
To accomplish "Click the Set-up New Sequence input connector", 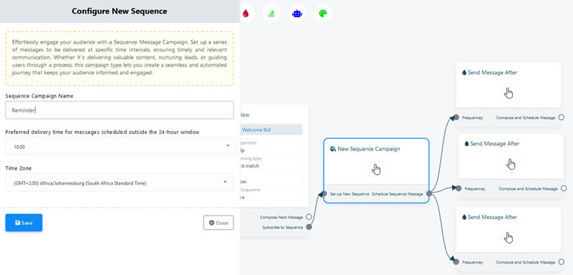I will 324,194.
